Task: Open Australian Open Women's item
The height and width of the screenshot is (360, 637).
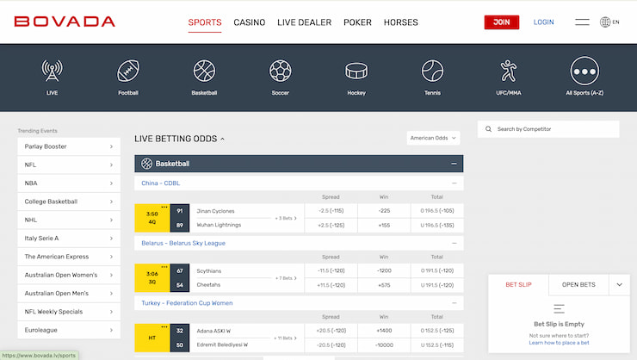Action: click(69, 275)
